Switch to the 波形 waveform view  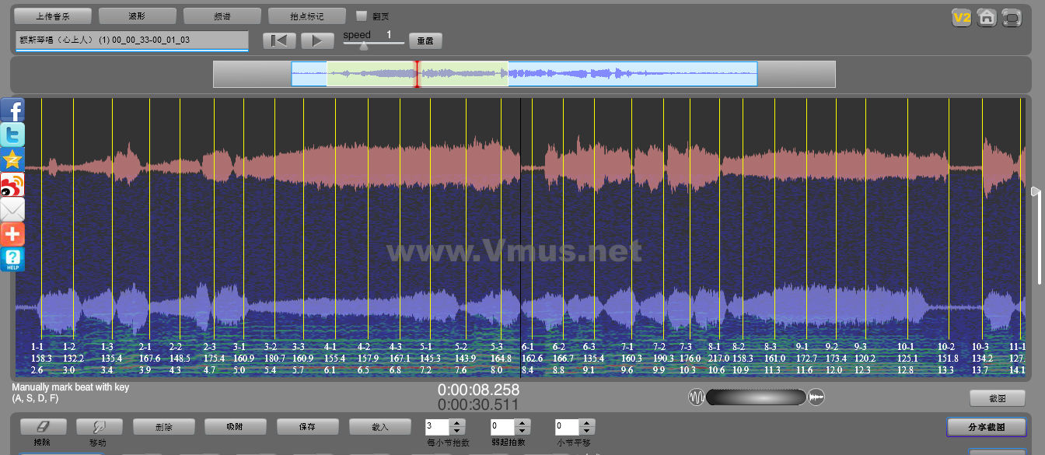tap(137, 16)
